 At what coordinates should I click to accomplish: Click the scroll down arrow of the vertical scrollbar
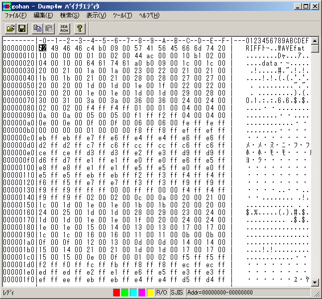[315, 282]
